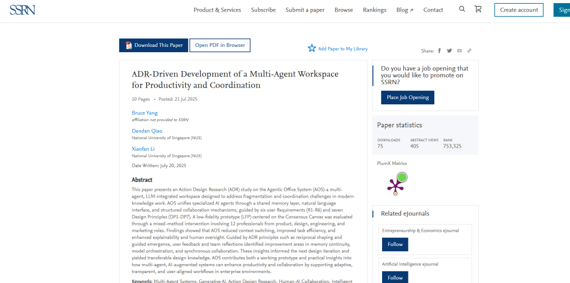Click the star icon to add paper to library
This screenshot has width=570, height=283.
[312, 48]
